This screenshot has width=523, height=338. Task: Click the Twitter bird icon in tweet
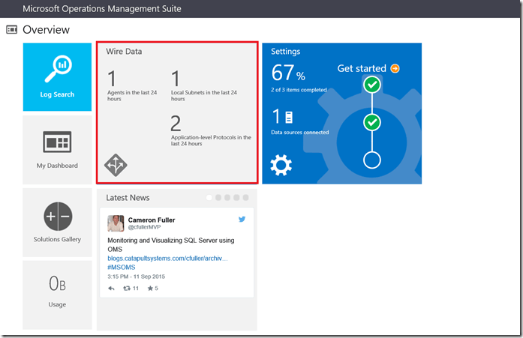click(242, 219)
